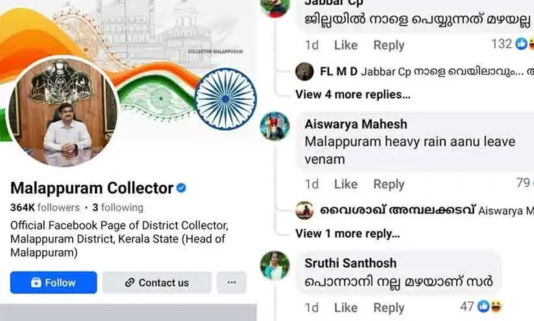The height and width of the screenshot is (321, 534).
Task: Follow the Malappuram Collector page
Action: pos(53,283)
